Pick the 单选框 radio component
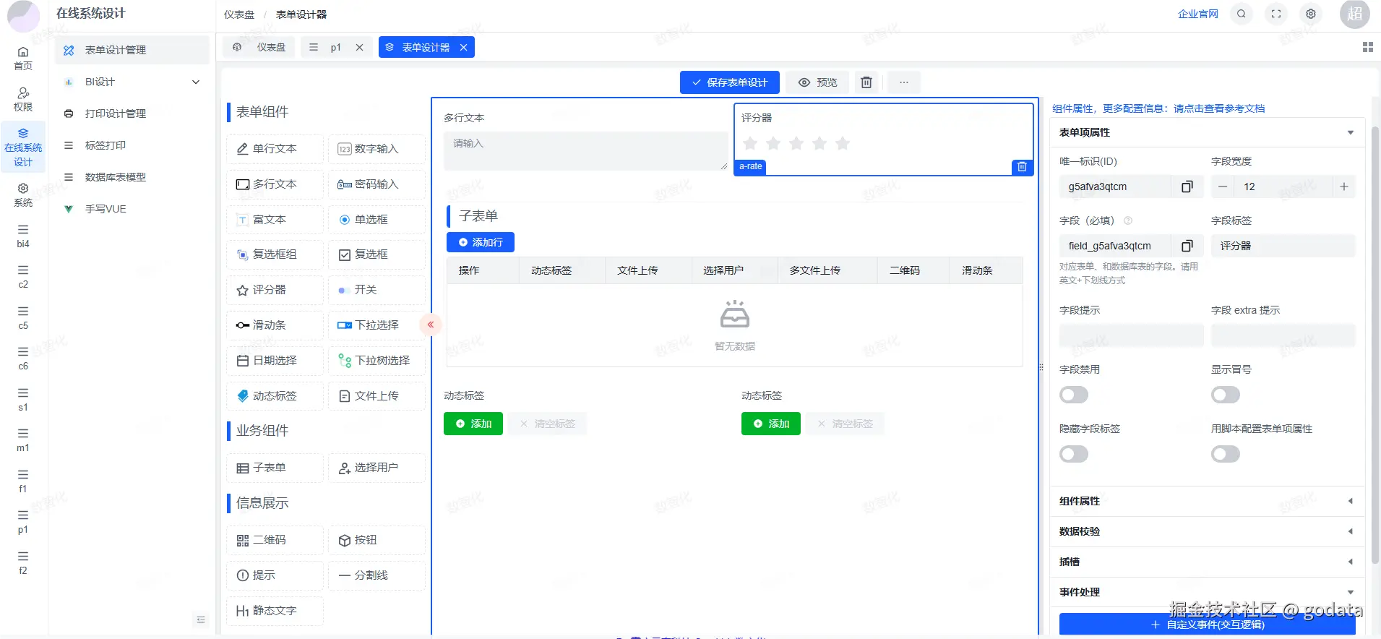 377,220
